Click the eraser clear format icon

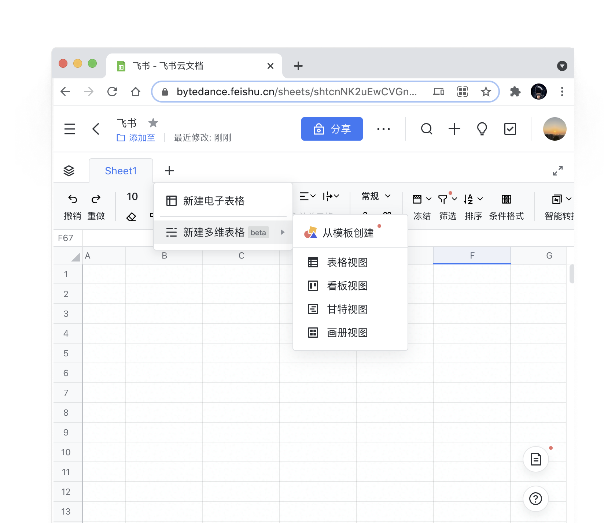131,217
